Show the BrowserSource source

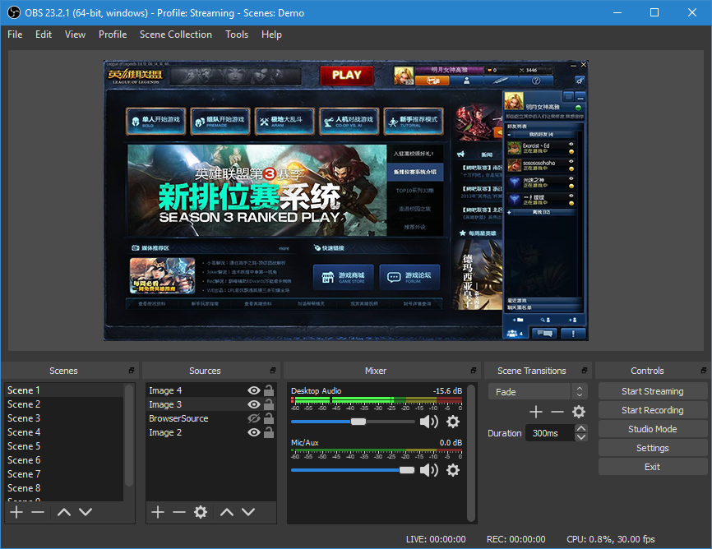(x=254, y=418)
